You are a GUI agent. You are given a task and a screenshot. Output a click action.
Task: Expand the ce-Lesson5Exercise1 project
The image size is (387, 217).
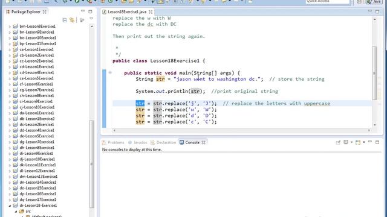(x=10, y=78)
